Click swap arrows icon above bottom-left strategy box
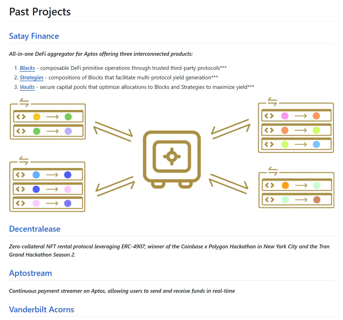Screen dimensions: 343x320 (24, 161)
